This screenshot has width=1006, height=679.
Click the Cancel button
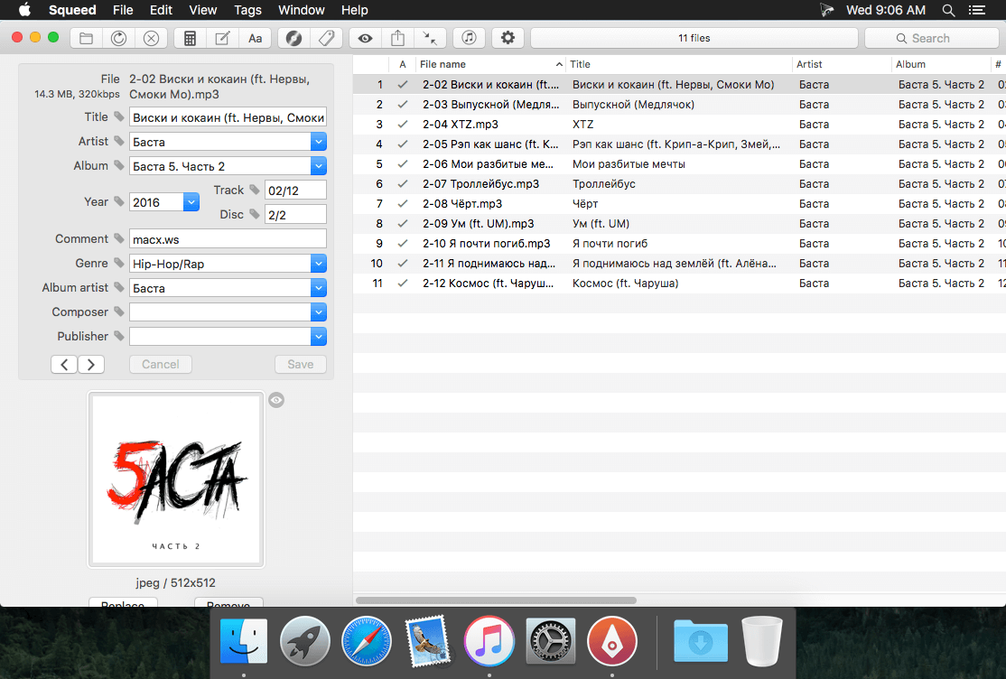pyautogui.click(x=161, y=365)
